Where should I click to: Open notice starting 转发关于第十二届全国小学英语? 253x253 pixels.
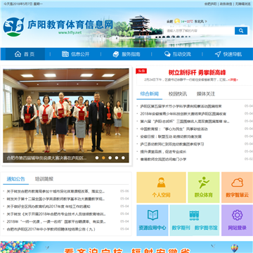56,199
